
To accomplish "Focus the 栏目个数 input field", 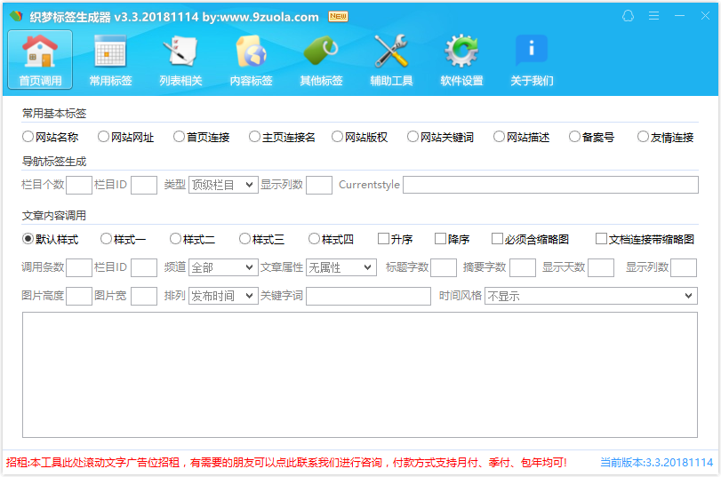I will (x=79, y=185).
